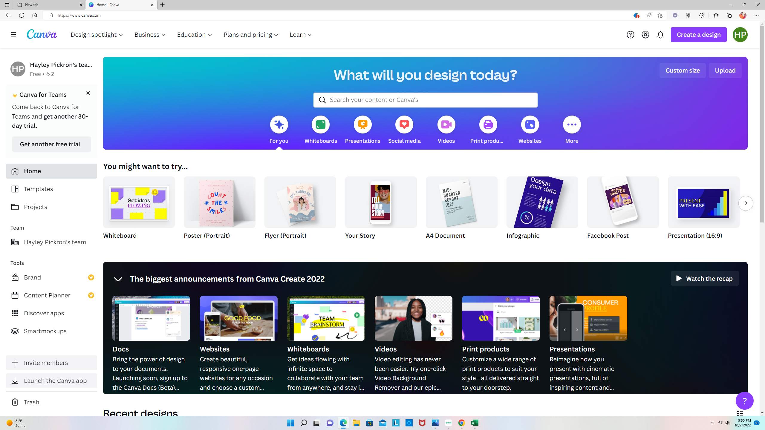The height and width of the screenshot is (430, 765).
Task: Expand the Design spotlight menu
Action: click(97, 34)
